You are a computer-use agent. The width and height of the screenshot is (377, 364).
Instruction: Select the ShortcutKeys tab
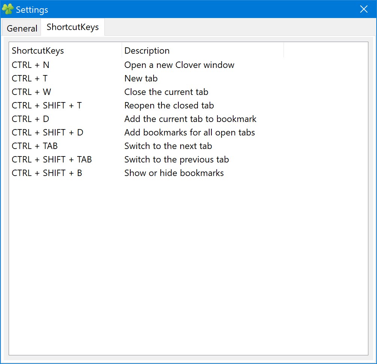tap(72, 27)
